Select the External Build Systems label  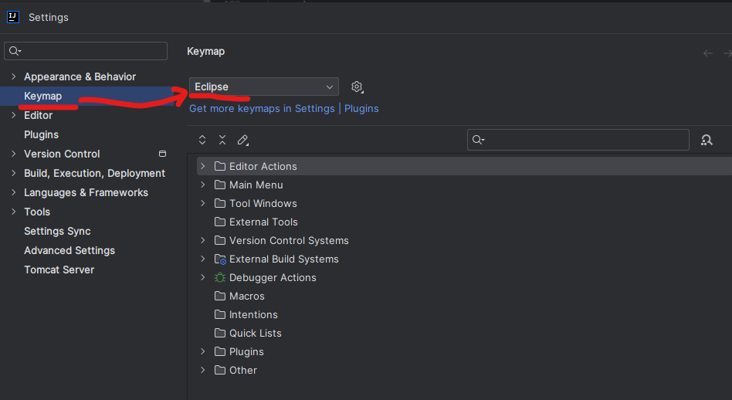click(284, 259)
